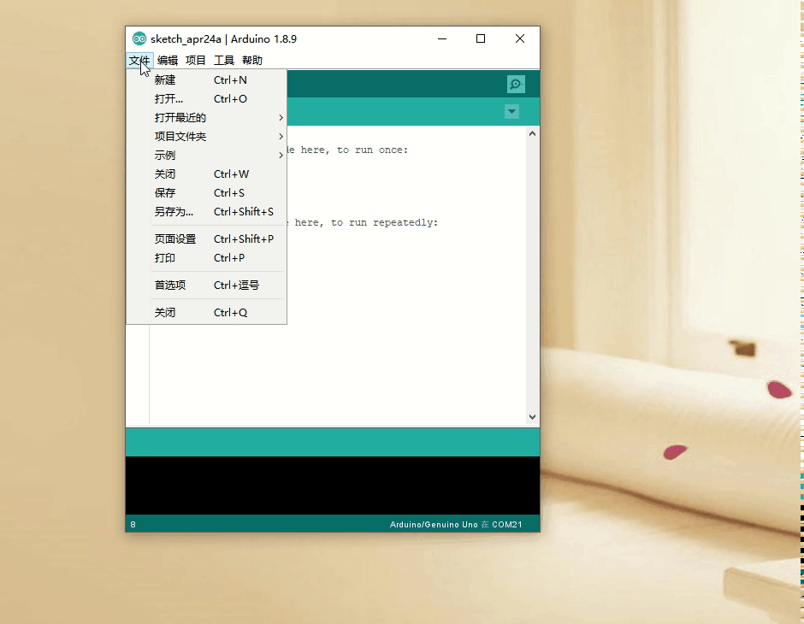Maximize the Arduino window
This screenshot has width=804, height=624.
tap(481, 39)
